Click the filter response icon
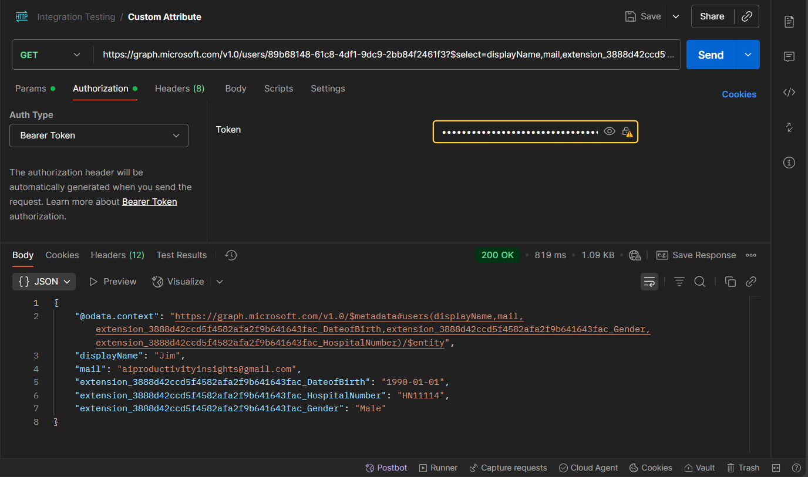Image resolution: width=808 pixels, height=477 pixels. [x=679, y=282]
